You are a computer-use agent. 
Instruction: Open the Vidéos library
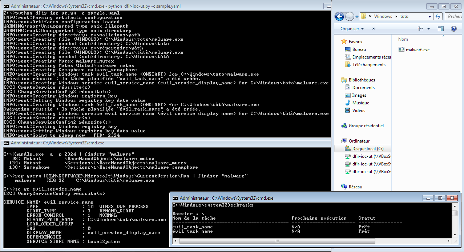355,111
